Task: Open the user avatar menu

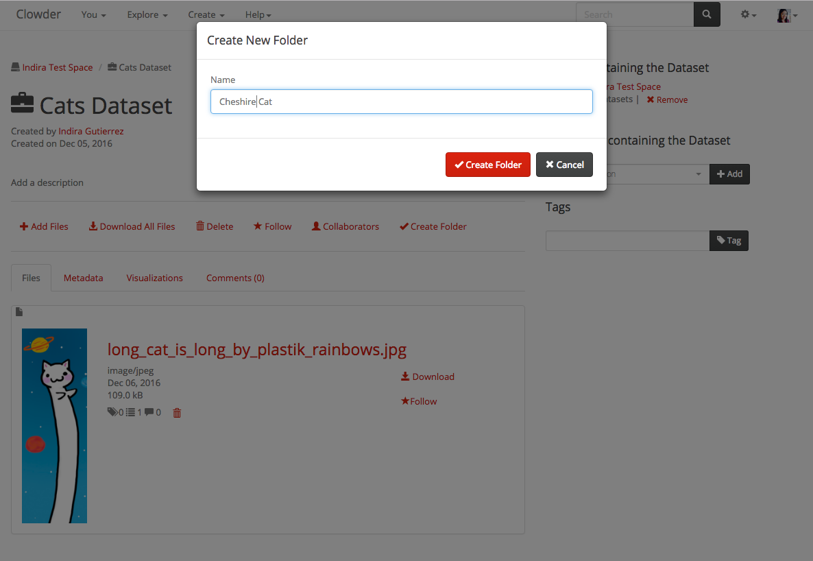Action: pyautogui.click(x=786, y=14)
